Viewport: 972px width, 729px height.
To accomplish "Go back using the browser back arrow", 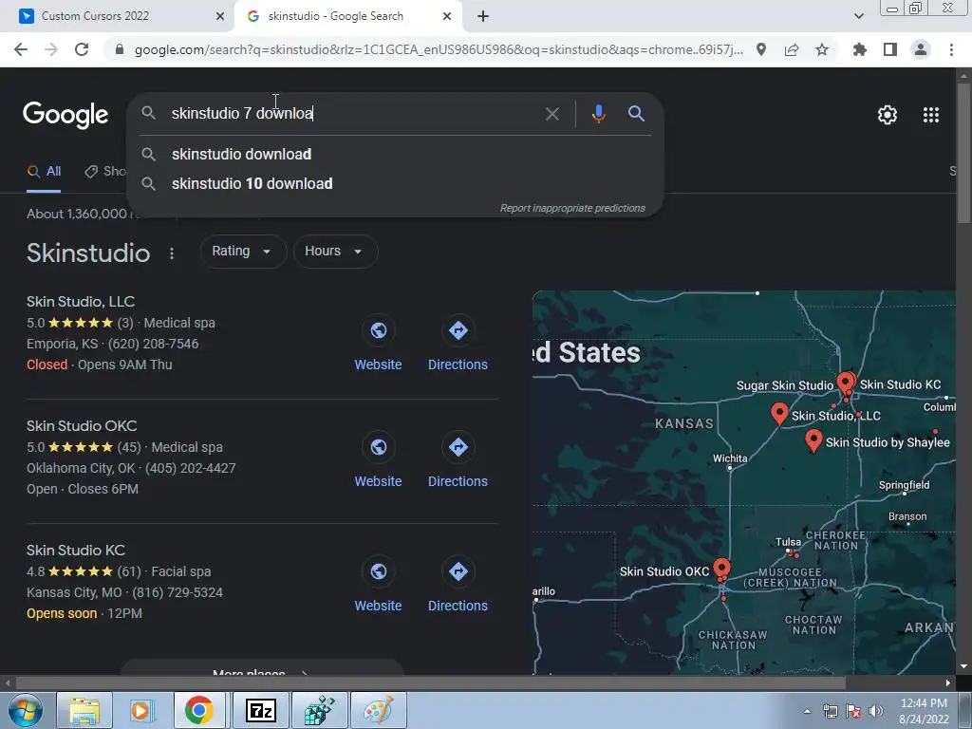I will click(x=21, y=49).
